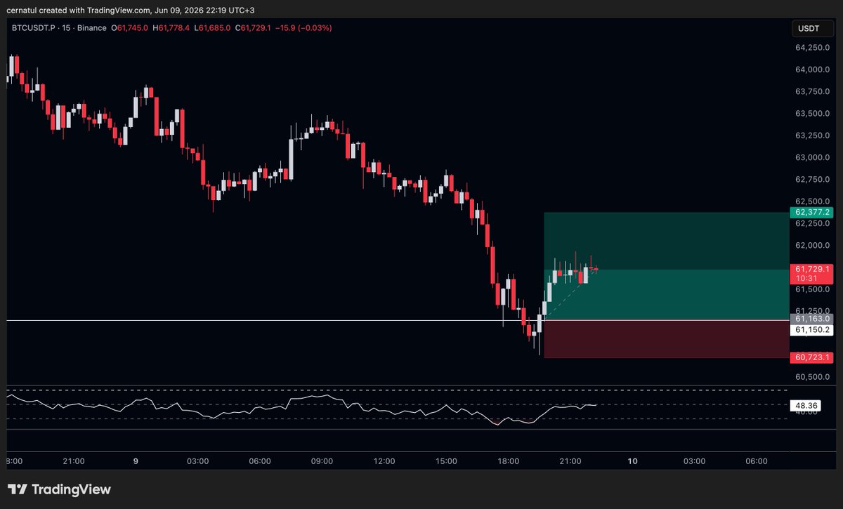Click the 18:00 time axis label
The width and height of the screenshot is (843, 509).
coord(508,461)
